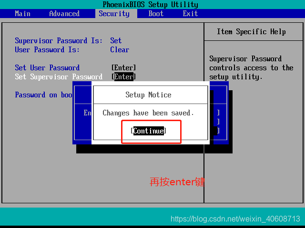Screen dimensions: 305x228
Task: Open the Main menu tab
Action: (x=22, y=14)
